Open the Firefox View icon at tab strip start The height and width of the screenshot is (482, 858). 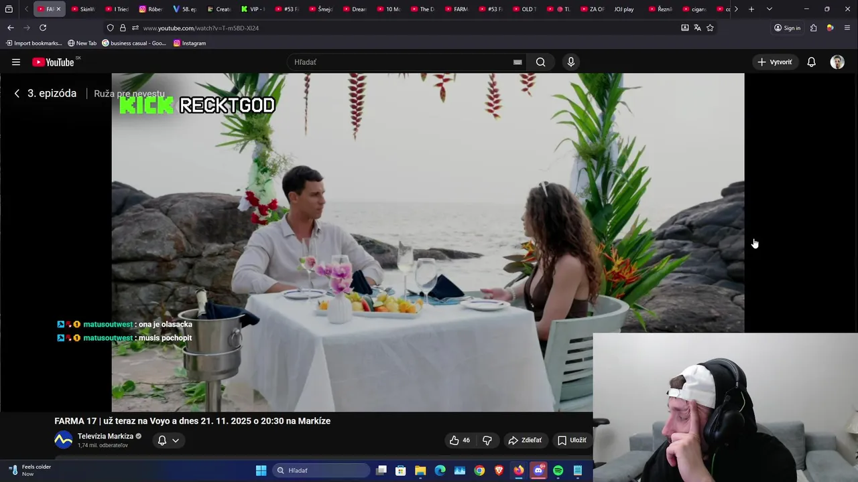click(x=9, y=9)
